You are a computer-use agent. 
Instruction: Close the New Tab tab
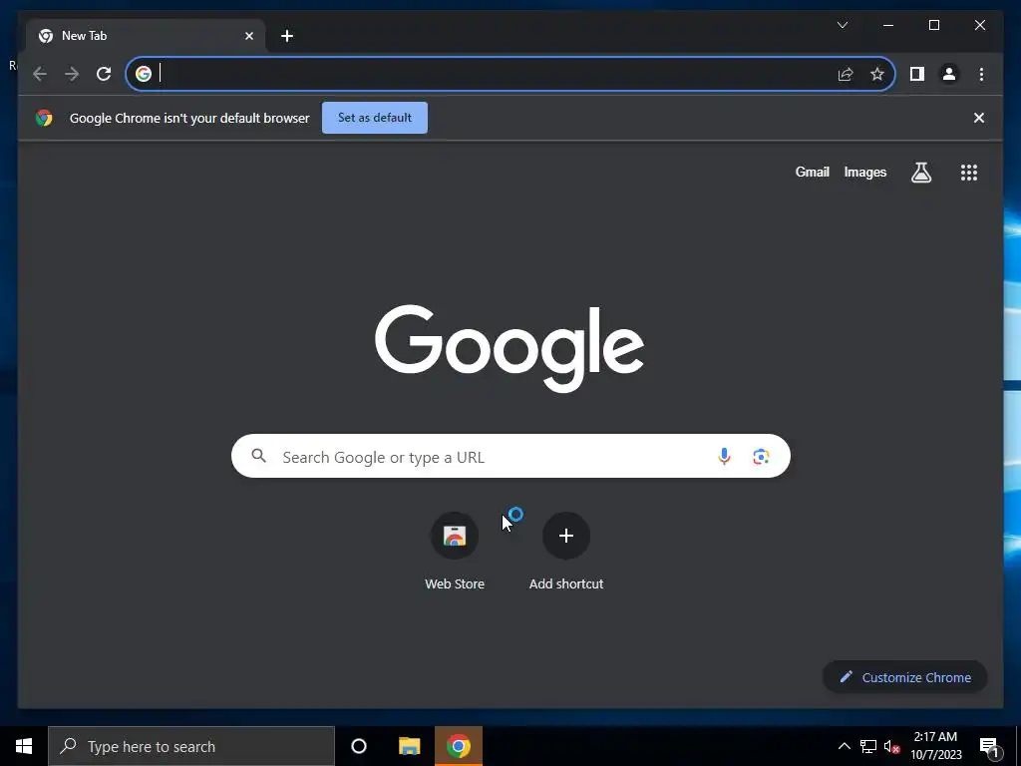[248, 36]
